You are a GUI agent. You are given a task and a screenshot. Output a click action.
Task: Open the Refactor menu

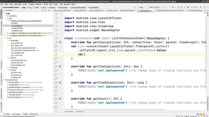[39, 4]
